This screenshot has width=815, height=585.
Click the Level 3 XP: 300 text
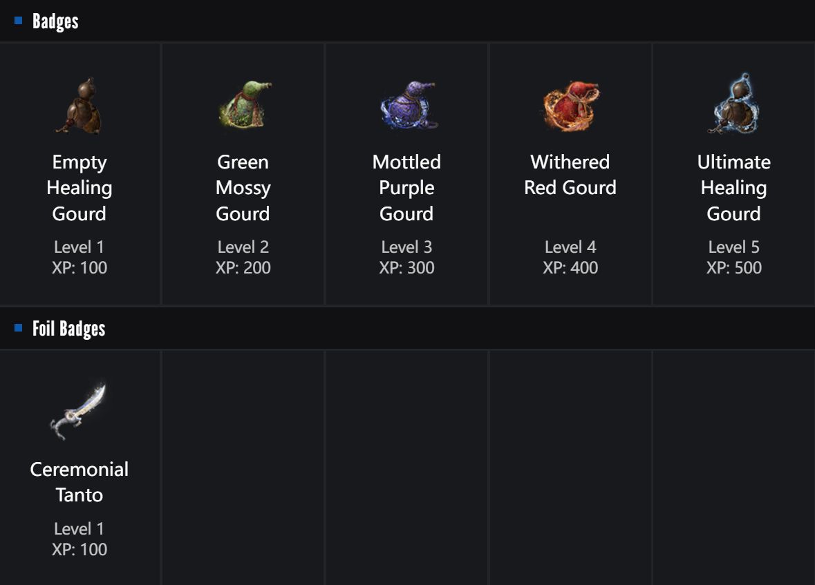point(407,258)
